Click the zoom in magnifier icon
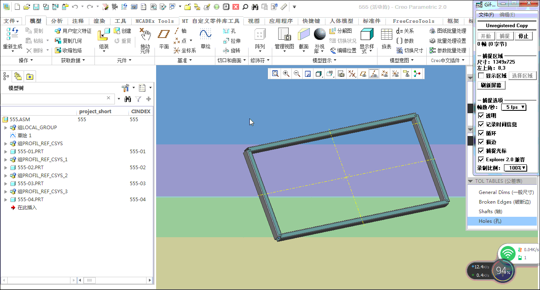 [x=286, y=74]
